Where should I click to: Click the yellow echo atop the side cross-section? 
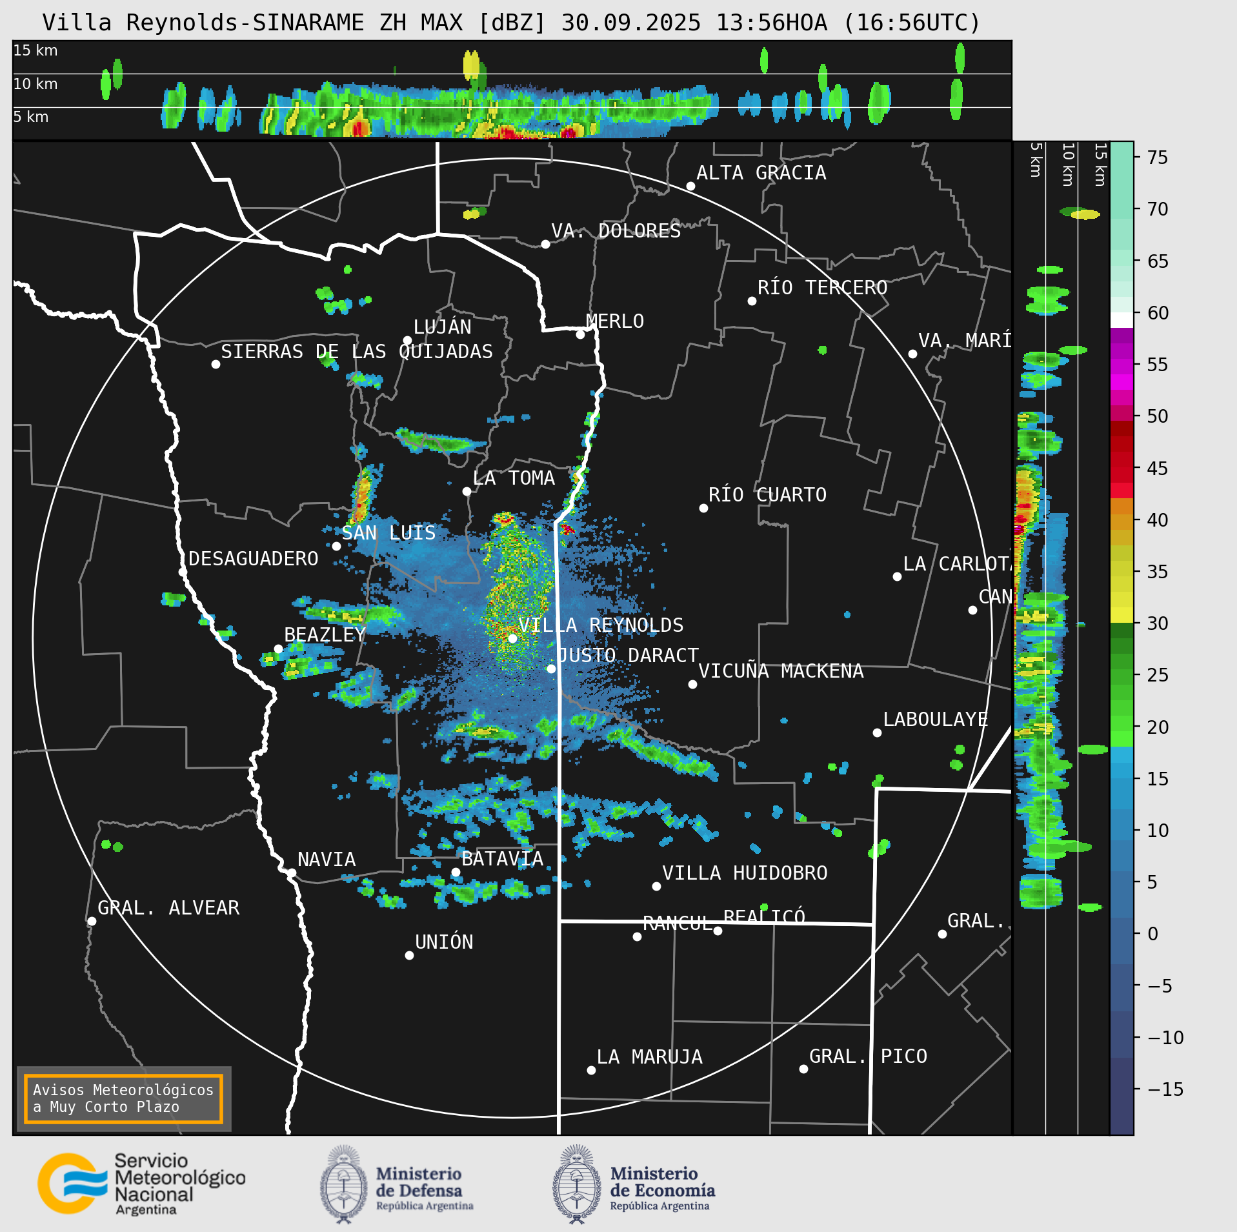(x=1085, y=214)
